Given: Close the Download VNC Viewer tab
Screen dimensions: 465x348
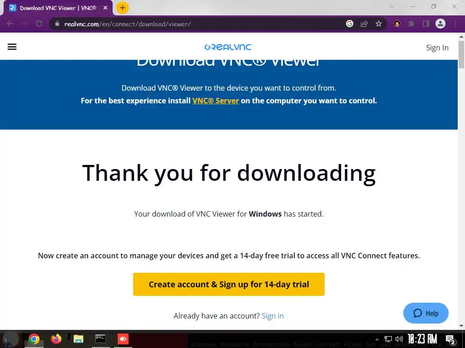Looking at the screenshot, I should pyautogui.click(x=105, y=8).
